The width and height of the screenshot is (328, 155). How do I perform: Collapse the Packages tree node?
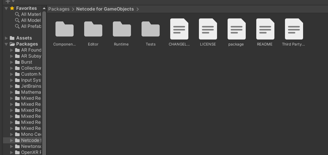pyautogui.click(x=6, y=44)
